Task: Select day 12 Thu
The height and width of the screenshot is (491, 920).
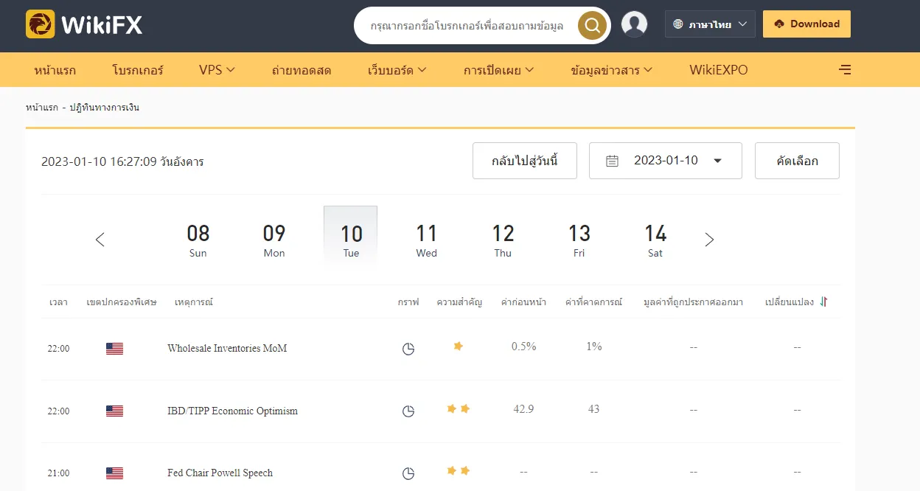Action: [x=503, y=240]
